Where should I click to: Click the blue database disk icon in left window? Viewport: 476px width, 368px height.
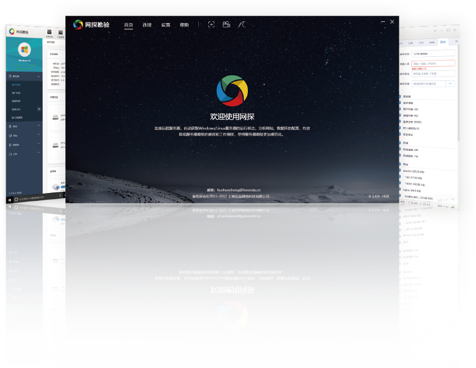tap(56, 187)
